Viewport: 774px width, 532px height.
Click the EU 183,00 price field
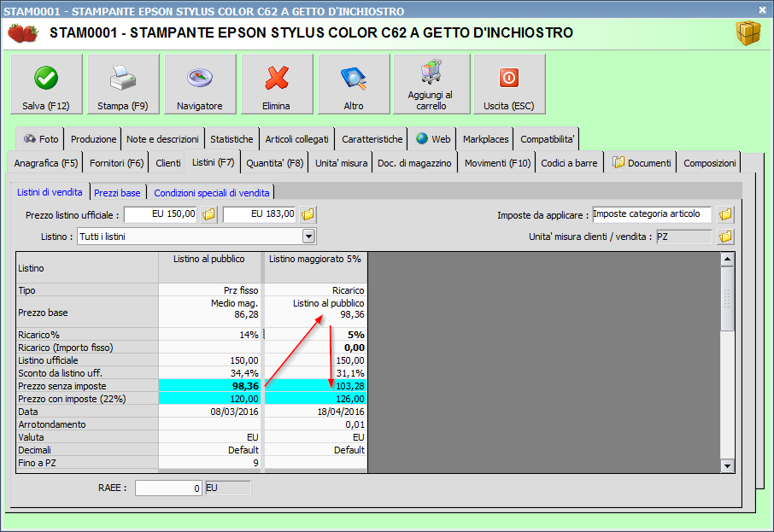click(x=260, y=214)
